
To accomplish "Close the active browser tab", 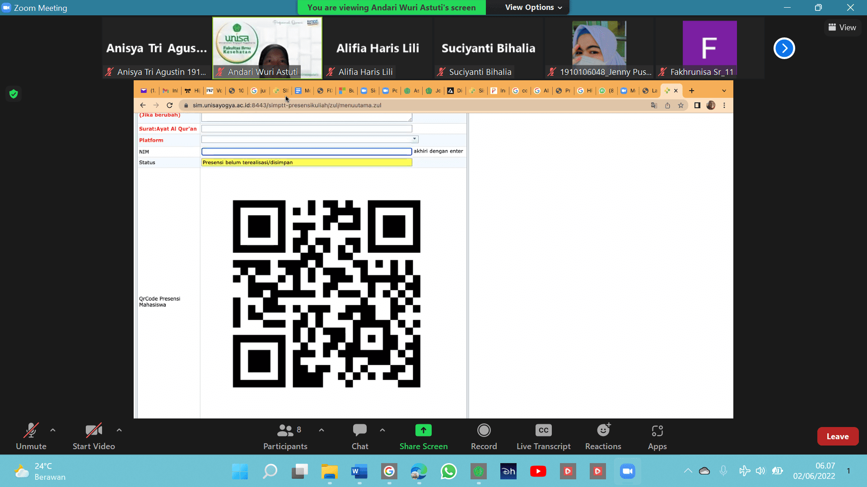I will pos(676,91).
